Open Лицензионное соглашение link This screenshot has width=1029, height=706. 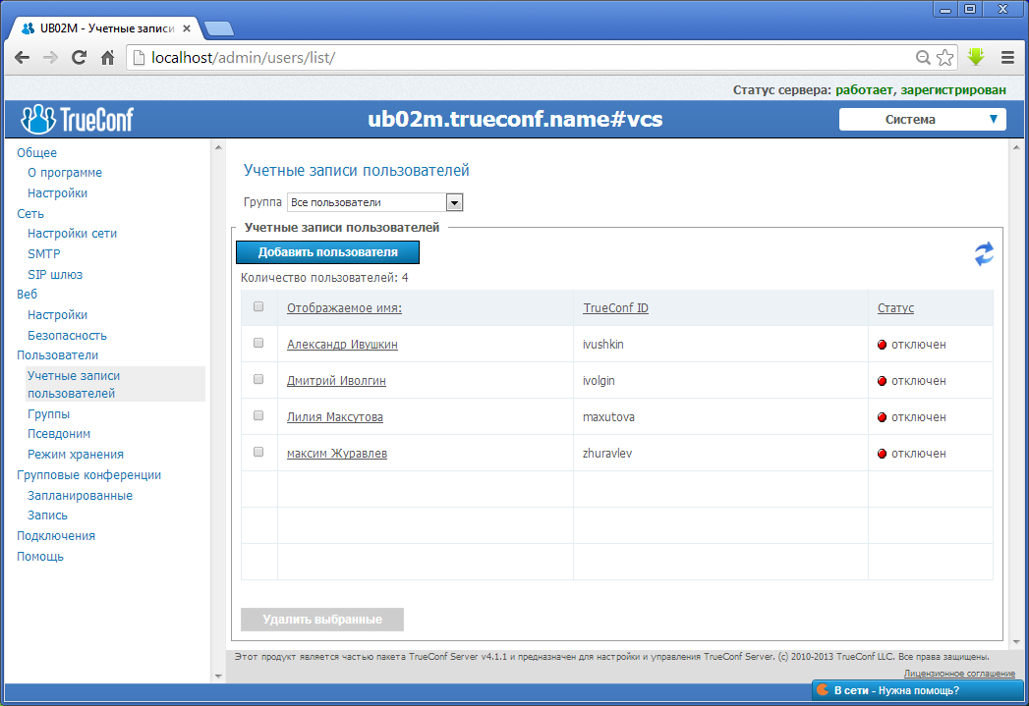(x=959, y=674)
